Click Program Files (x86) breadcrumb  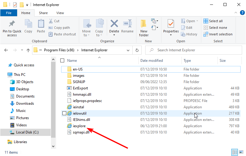click(x=59, y=50)
